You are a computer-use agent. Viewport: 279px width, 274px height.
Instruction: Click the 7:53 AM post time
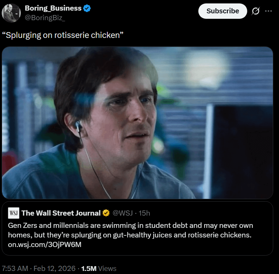(x=15, y=269)
